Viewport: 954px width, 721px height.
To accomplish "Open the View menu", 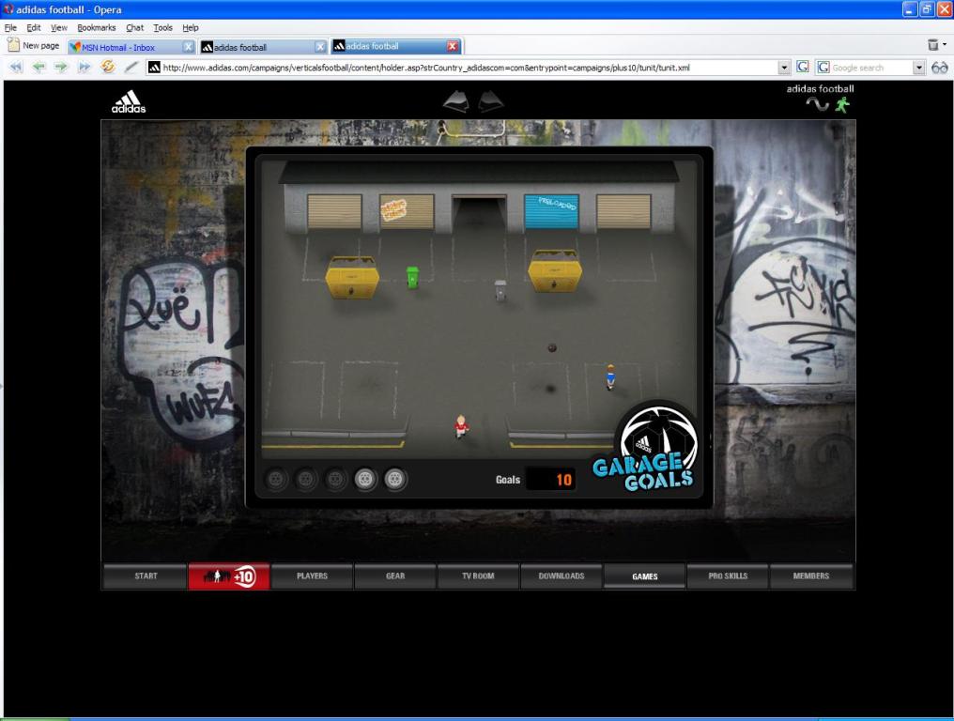I will [58, 27].
